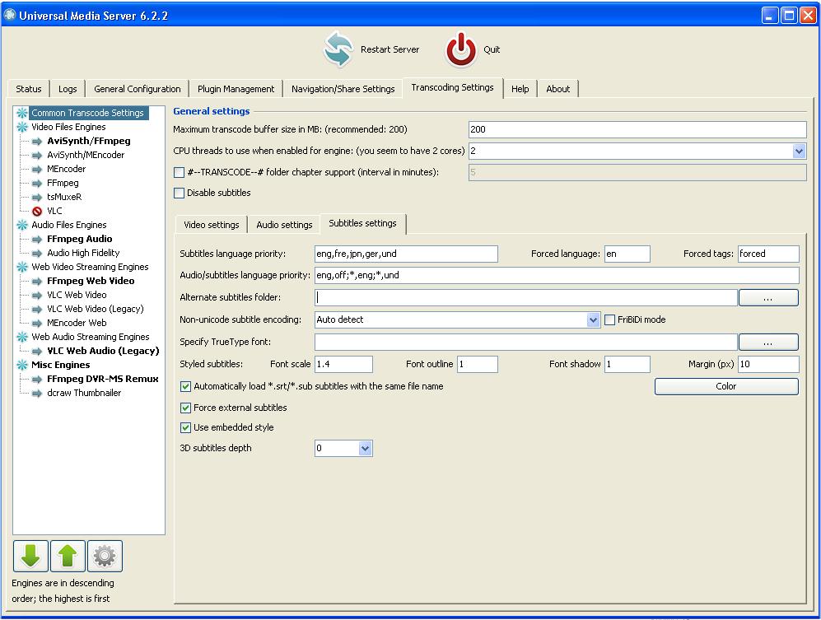
Task: Switch to Video settings sub-tab
Action: tap(212, 225)
